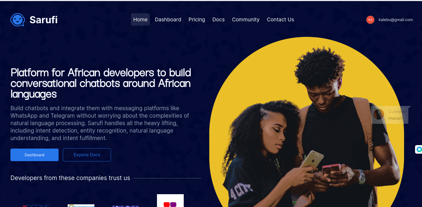Click the Sarufi chatbot logo icon
Image resolution: width=422 pixels, height=207 pixels.
click(18, 20)
